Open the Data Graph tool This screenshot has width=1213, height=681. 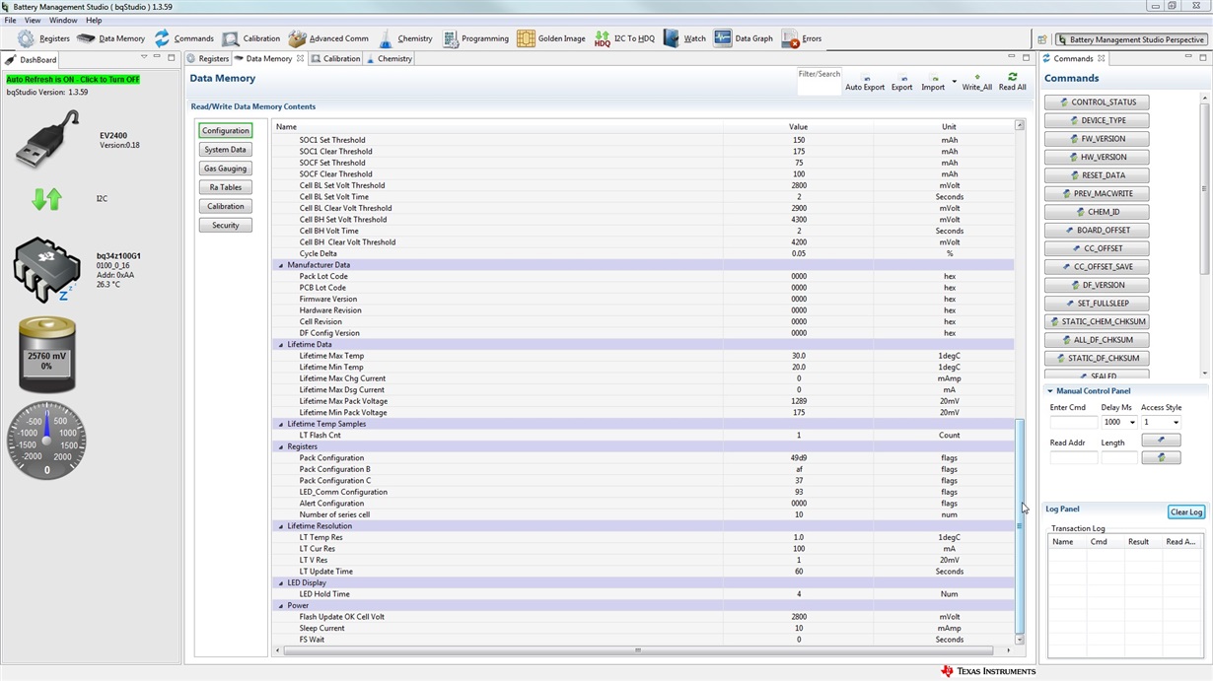click(744, 38)
